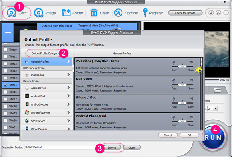The height and width of the screenshot is (157, 232).
Task: Click Open destination folder button
Action: pos(132,147)
